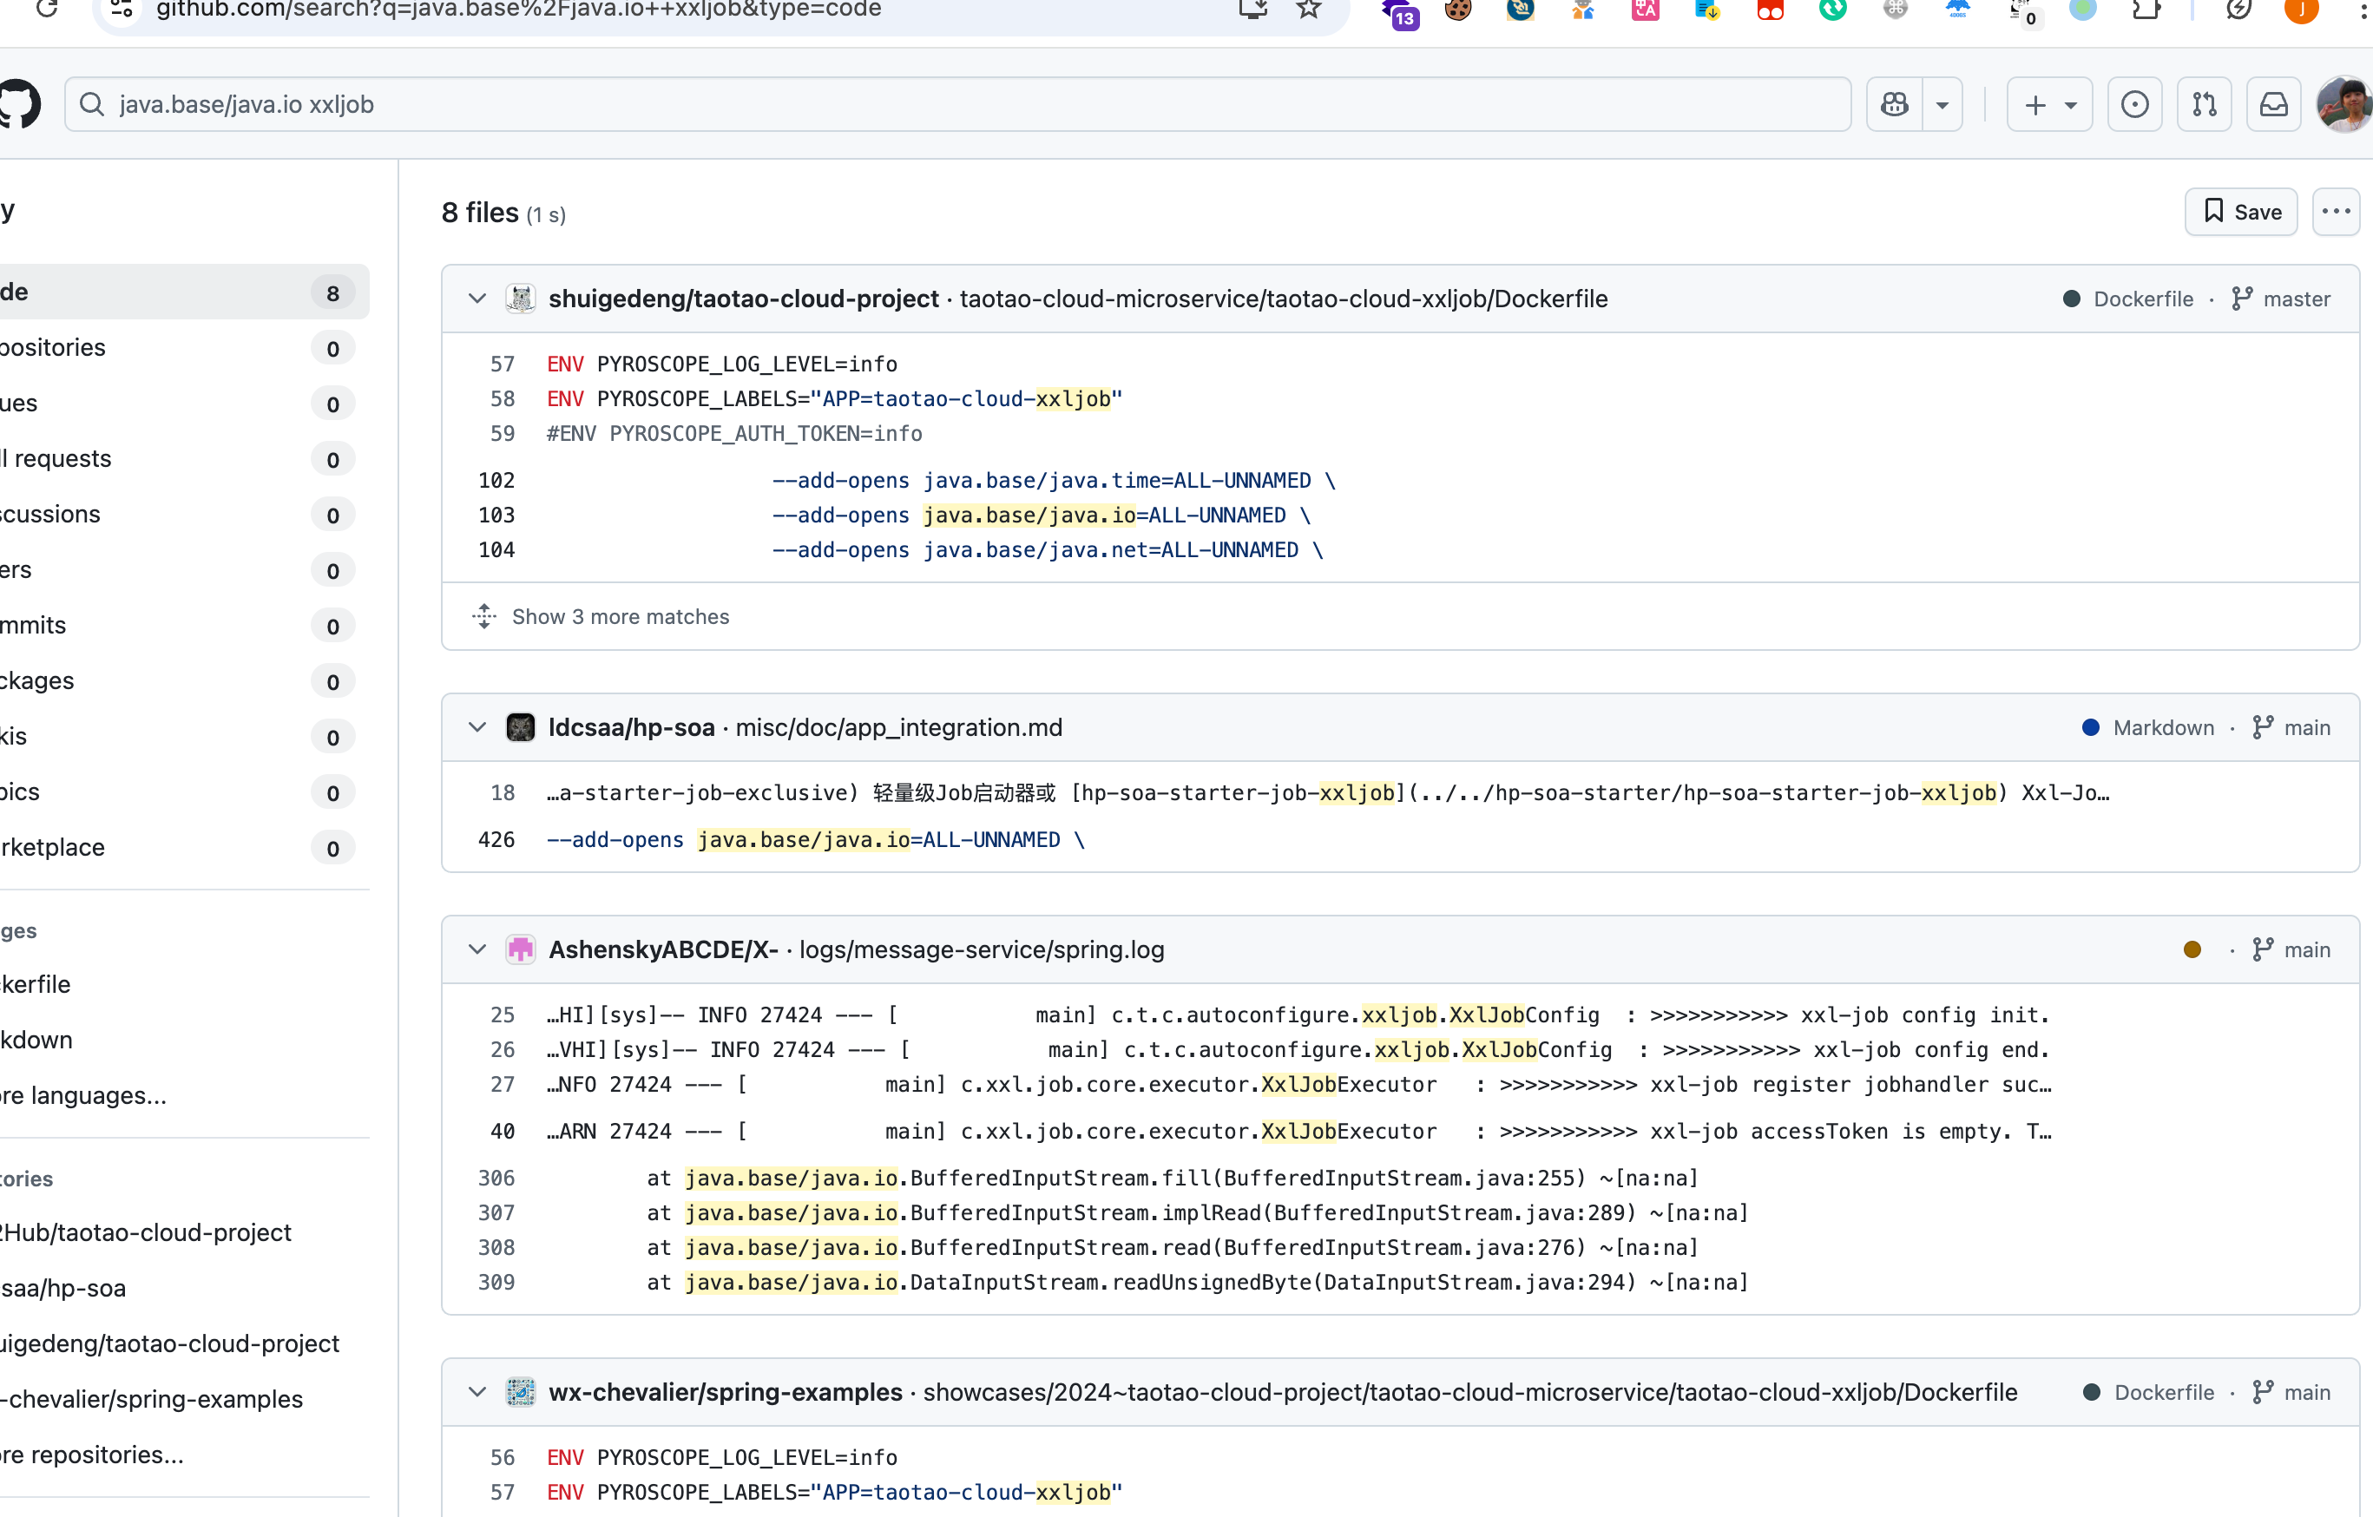Click the Save search button
This screenshot has width=2373, height=1517.
pyautogui.click(x=2241, y=212)
